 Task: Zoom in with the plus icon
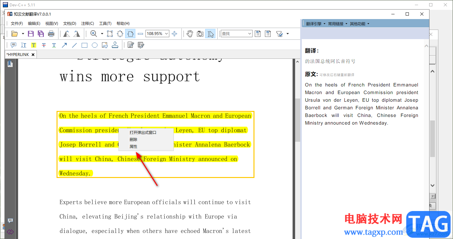pos(174,34)
